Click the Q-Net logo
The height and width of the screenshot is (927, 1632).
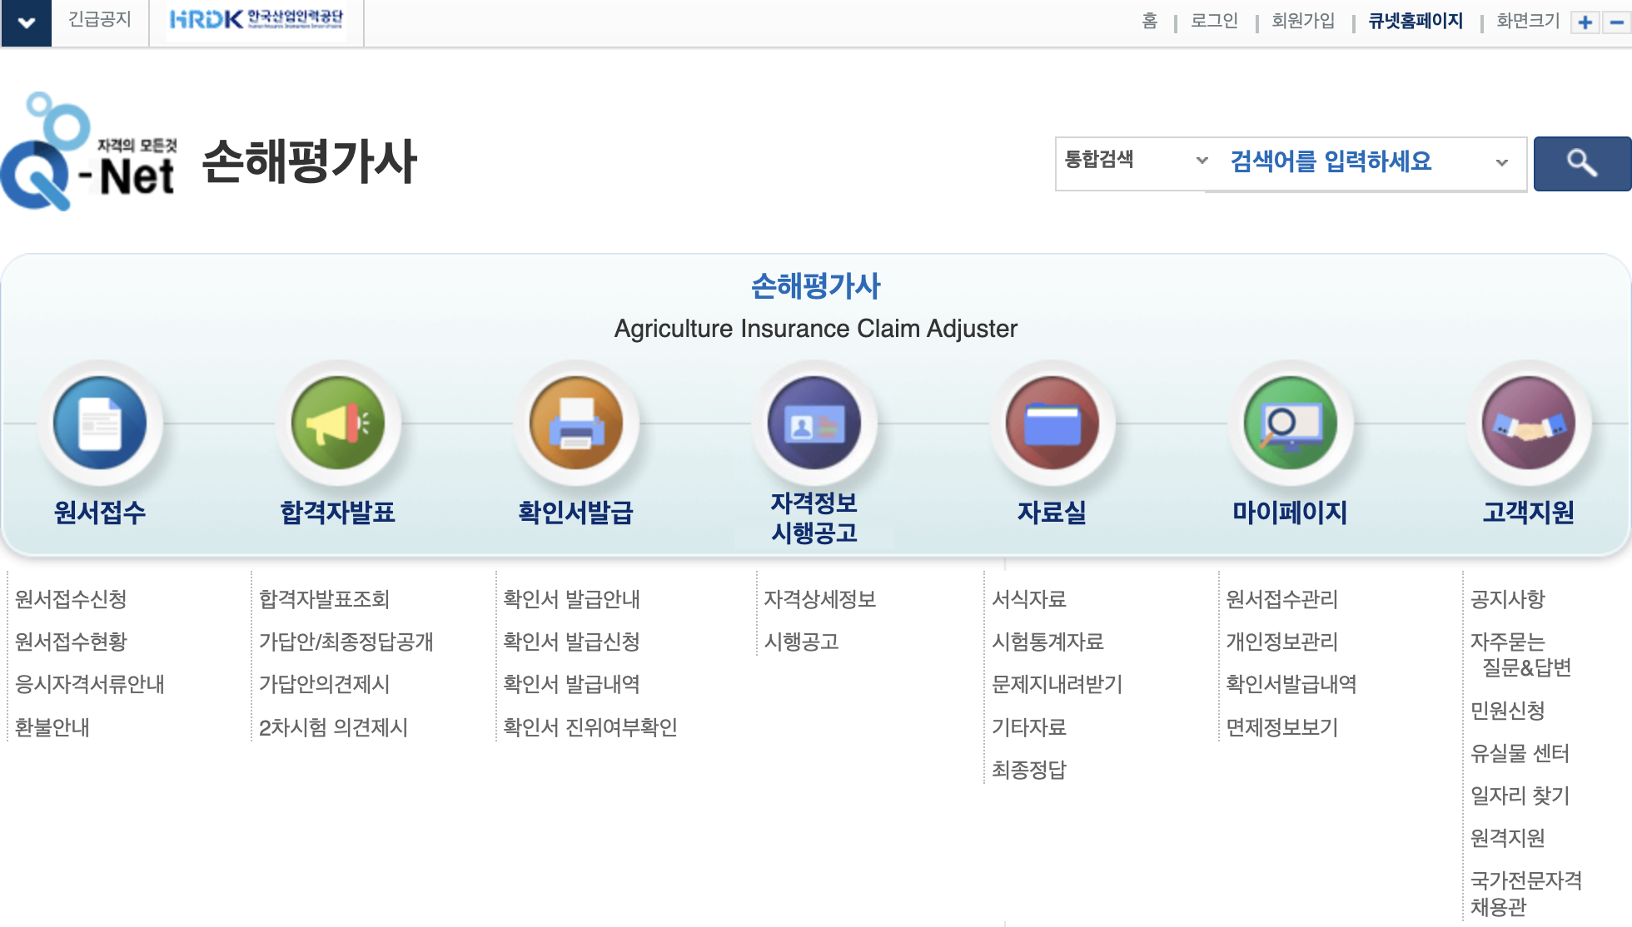(x=92, y=150)
